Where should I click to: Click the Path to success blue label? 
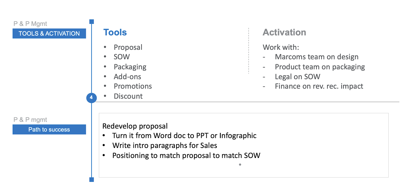[49, 129]
